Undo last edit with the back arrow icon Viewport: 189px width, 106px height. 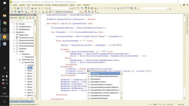39,8
